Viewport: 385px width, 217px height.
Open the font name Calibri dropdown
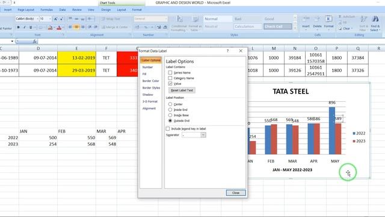(37, 19)
